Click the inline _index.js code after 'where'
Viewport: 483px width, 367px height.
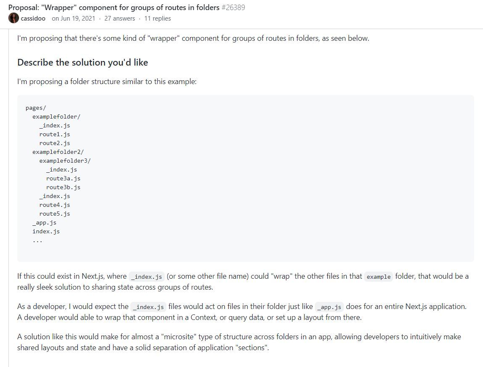(147, 277)
